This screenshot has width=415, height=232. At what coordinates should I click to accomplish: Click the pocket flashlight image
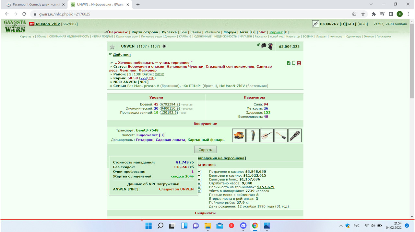coord(295,136)
